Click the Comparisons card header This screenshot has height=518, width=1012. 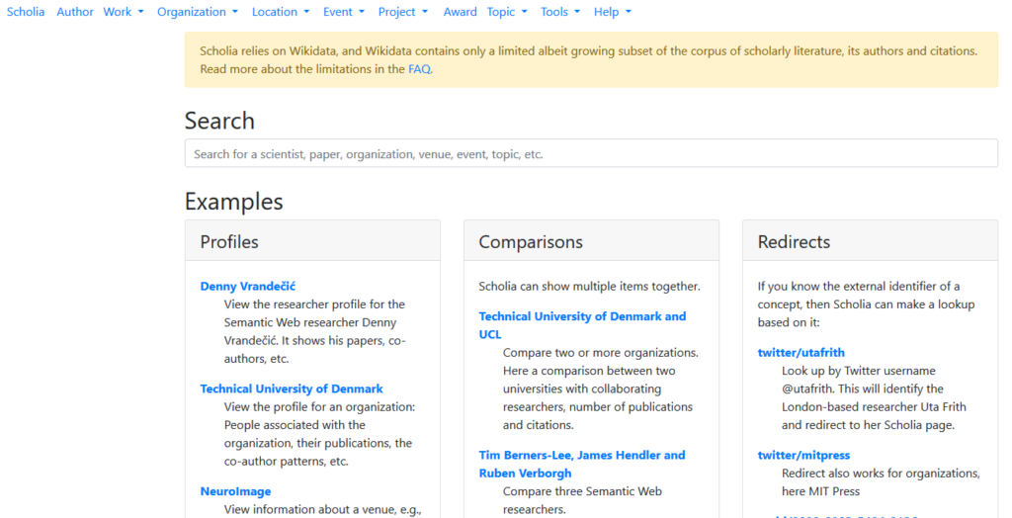(x=591, y=241)
